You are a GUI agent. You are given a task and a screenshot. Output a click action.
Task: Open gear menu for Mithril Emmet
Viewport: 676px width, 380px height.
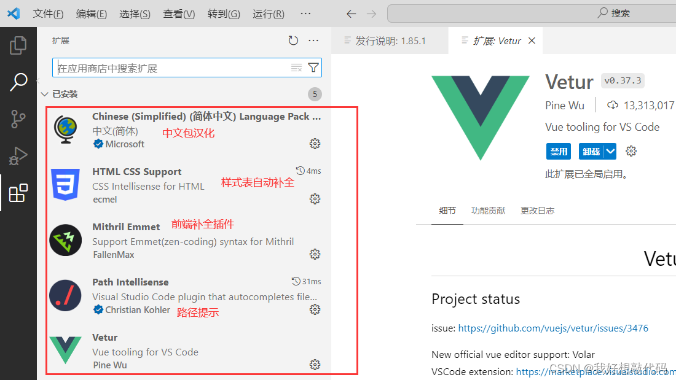(x=315, y=254)
